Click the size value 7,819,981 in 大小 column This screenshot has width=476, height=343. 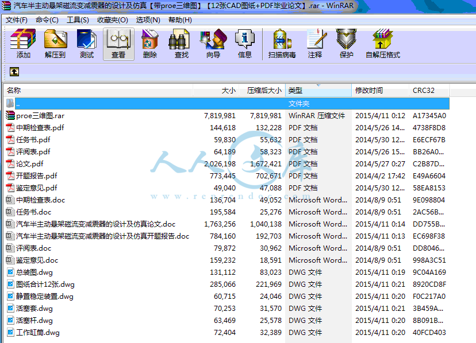[220, 116]
